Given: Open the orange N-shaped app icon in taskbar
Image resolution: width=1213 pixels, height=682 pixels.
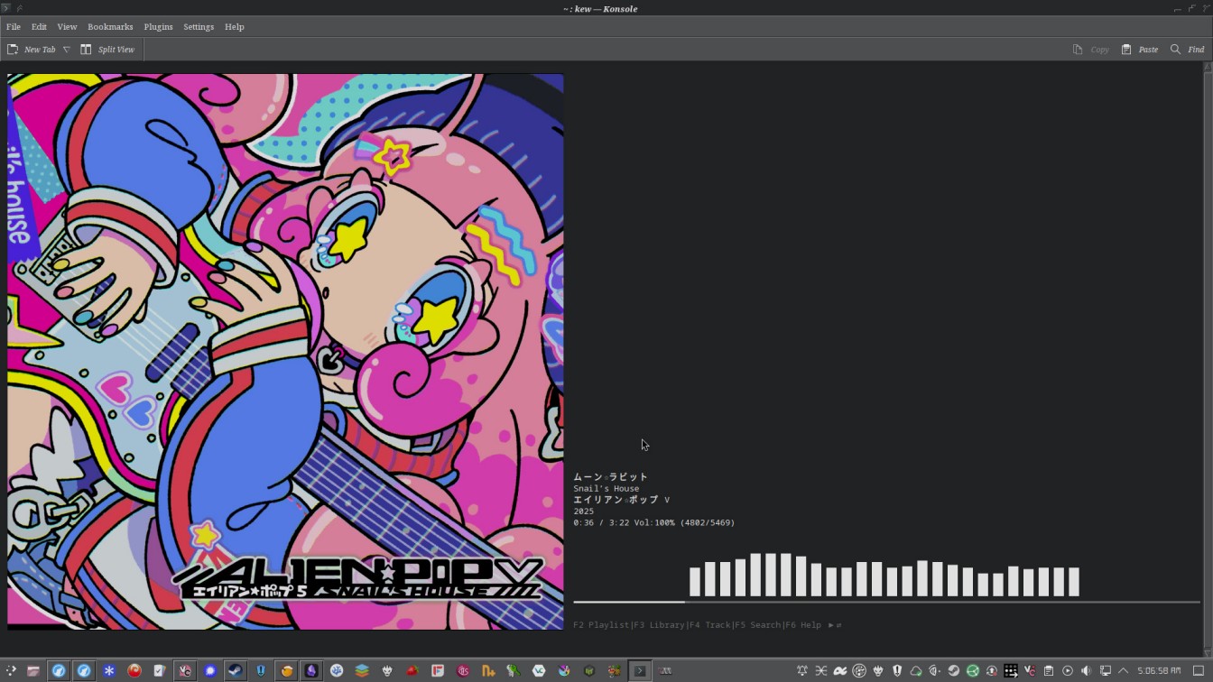Looking at the screenshot, I should pyautogui.click(x=488, y=671).
